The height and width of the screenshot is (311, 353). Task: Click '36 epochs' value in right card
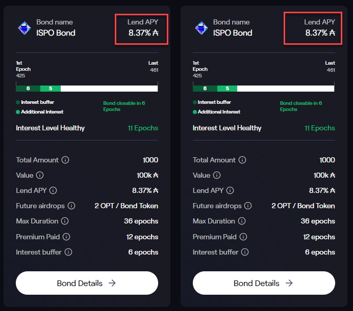[318, 221]
